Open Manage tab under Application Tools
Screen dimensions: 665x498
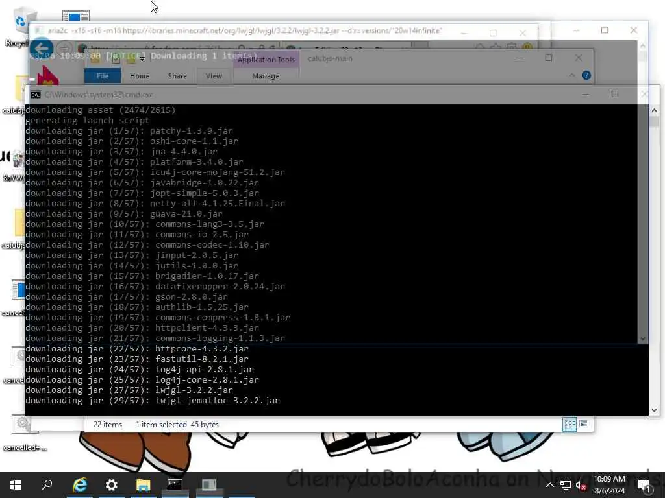(266, 76)
